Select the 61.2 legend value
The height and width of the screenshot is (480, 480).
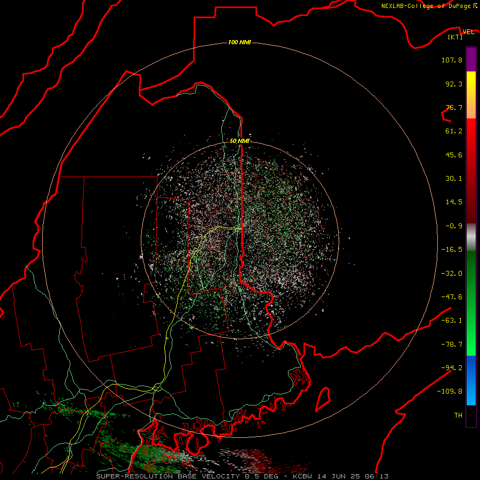tap(454, 131)
